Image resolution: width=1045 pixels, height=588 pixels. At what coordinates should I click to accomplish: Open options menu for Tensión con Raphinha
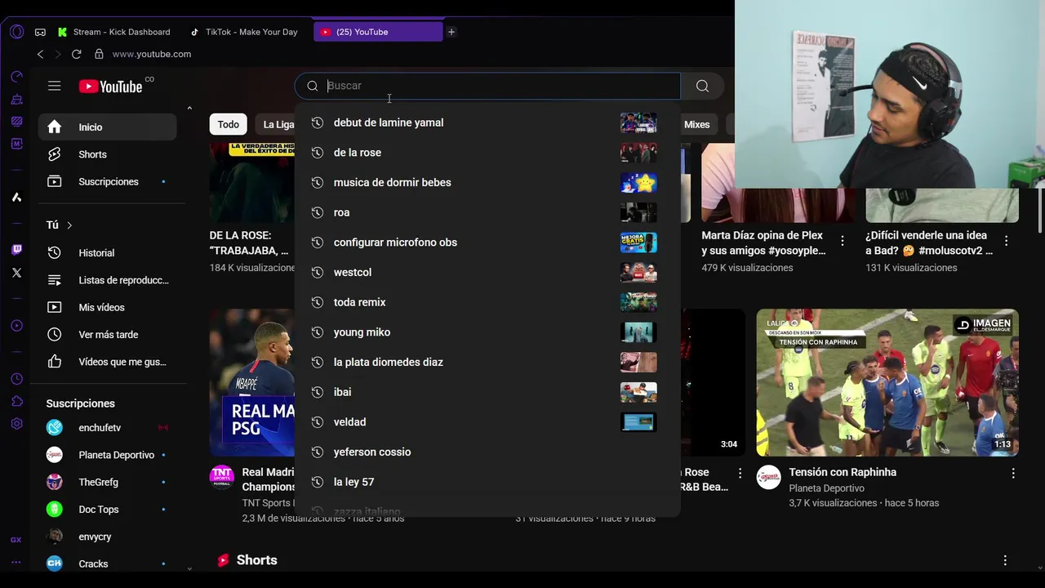[1012, 474]
